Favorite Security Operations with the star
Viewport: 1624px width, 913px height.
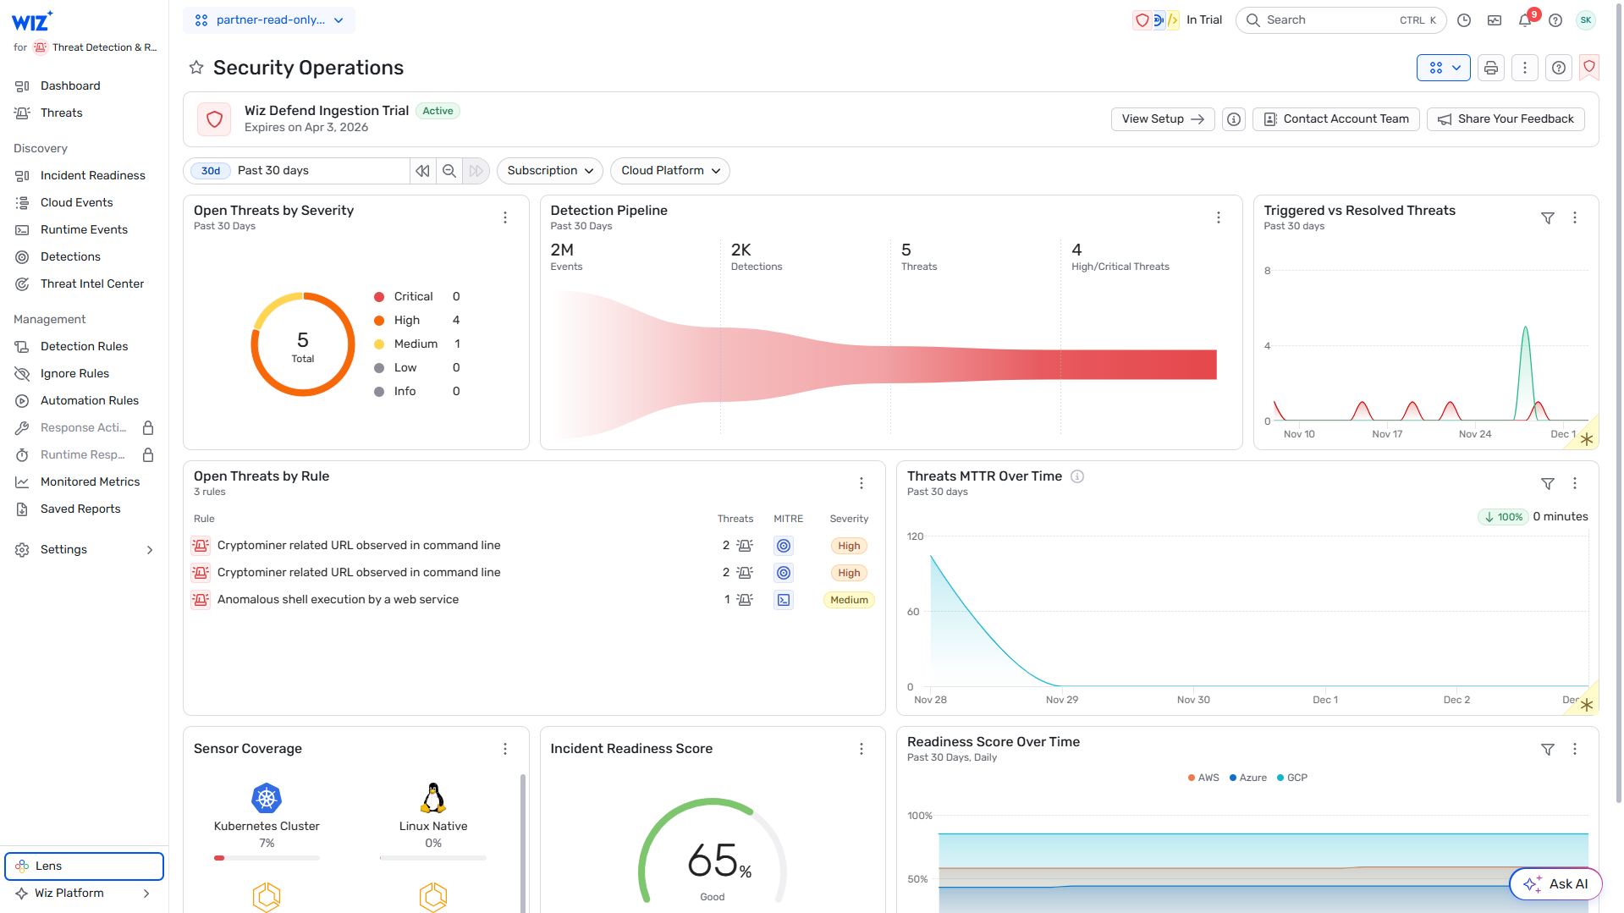pyautogui.click(x=195, y=67)
